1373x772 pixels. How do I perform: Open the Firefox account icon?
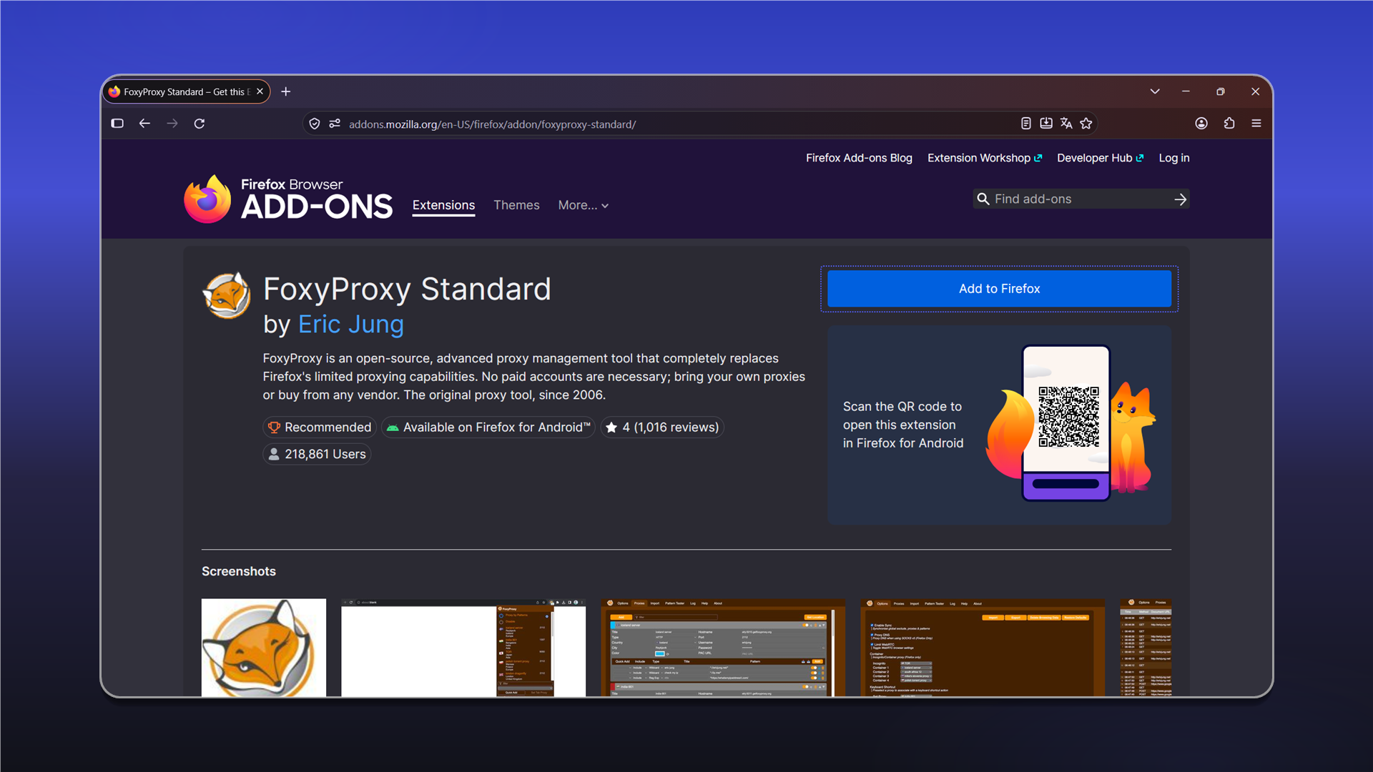(1201, 124)
